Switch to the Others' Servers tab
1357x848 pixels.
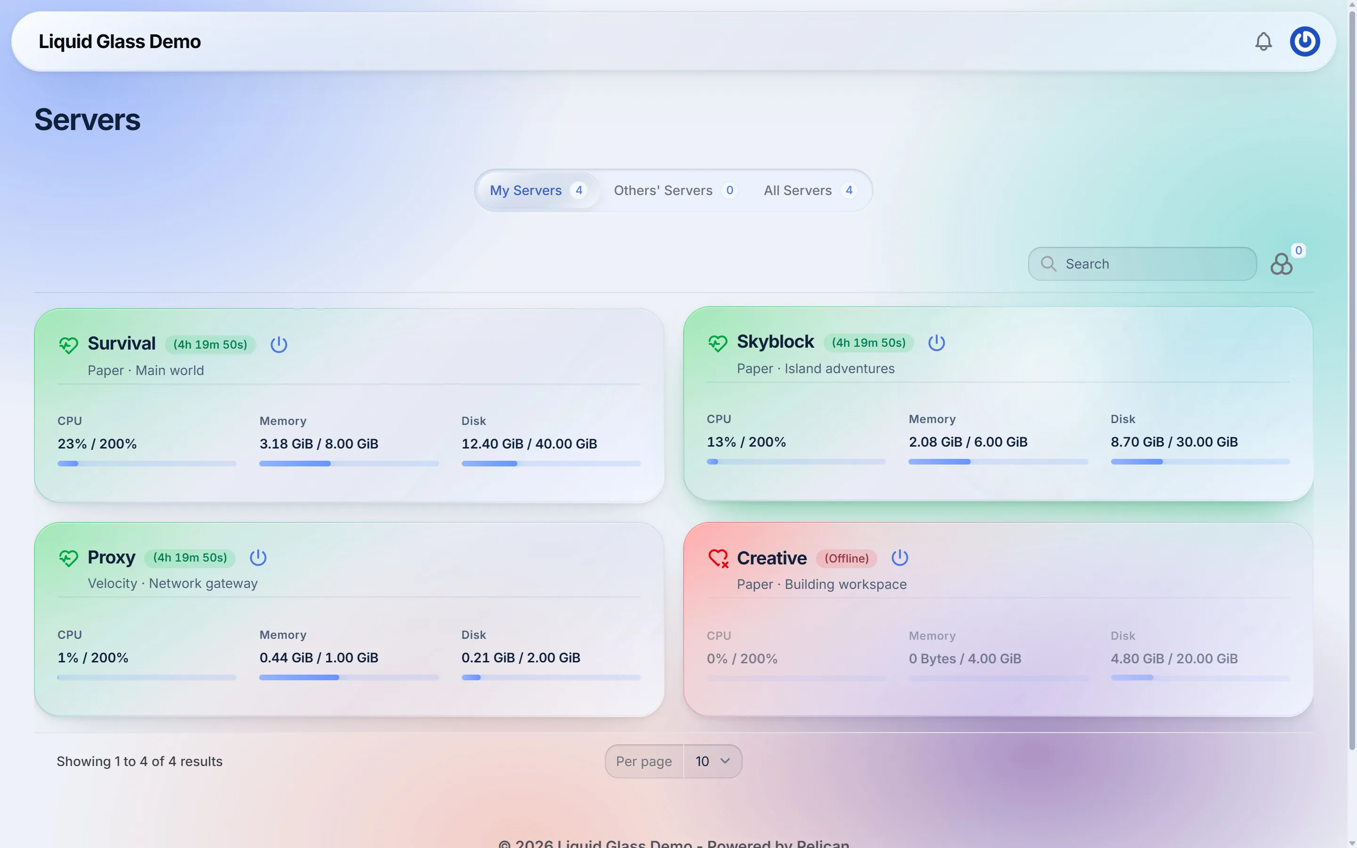coord(675,190)
